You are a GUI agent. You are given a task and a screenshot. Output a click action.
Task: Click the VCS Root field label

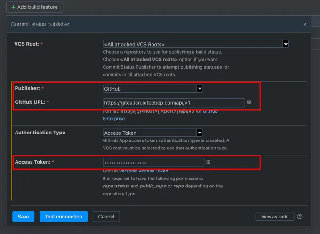coord(27,44)
